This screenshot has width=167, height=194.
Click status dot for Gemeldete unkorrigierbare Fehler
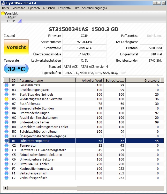click(x=6, y=127)
